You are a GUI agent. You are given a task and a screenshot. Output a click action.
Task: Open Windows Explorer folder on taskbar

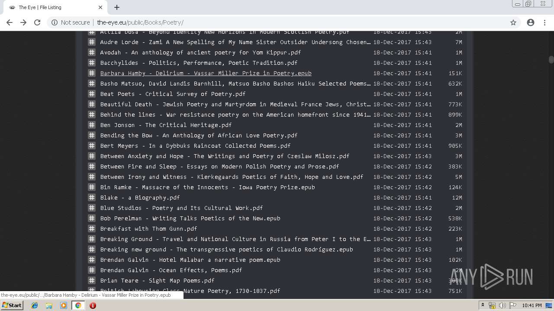tap(49, 305)
